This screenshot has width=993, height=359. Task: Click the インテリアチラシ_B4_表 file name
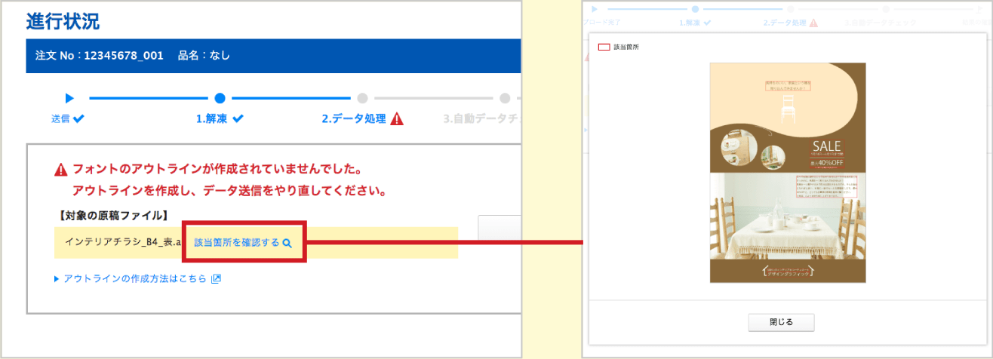[122, 243]
